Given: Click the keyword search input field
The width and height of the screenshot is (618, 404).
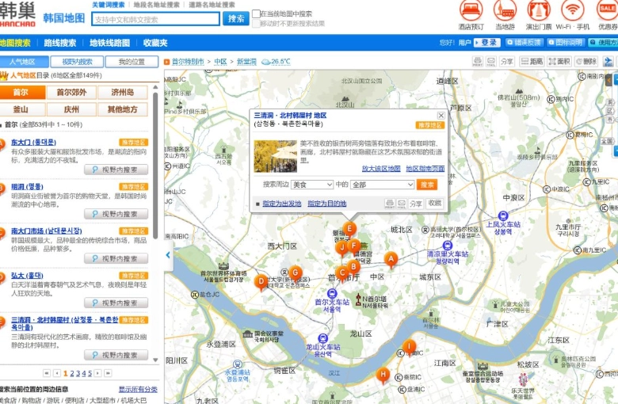Looking at the screenshot, I should (x=155, y=19).
